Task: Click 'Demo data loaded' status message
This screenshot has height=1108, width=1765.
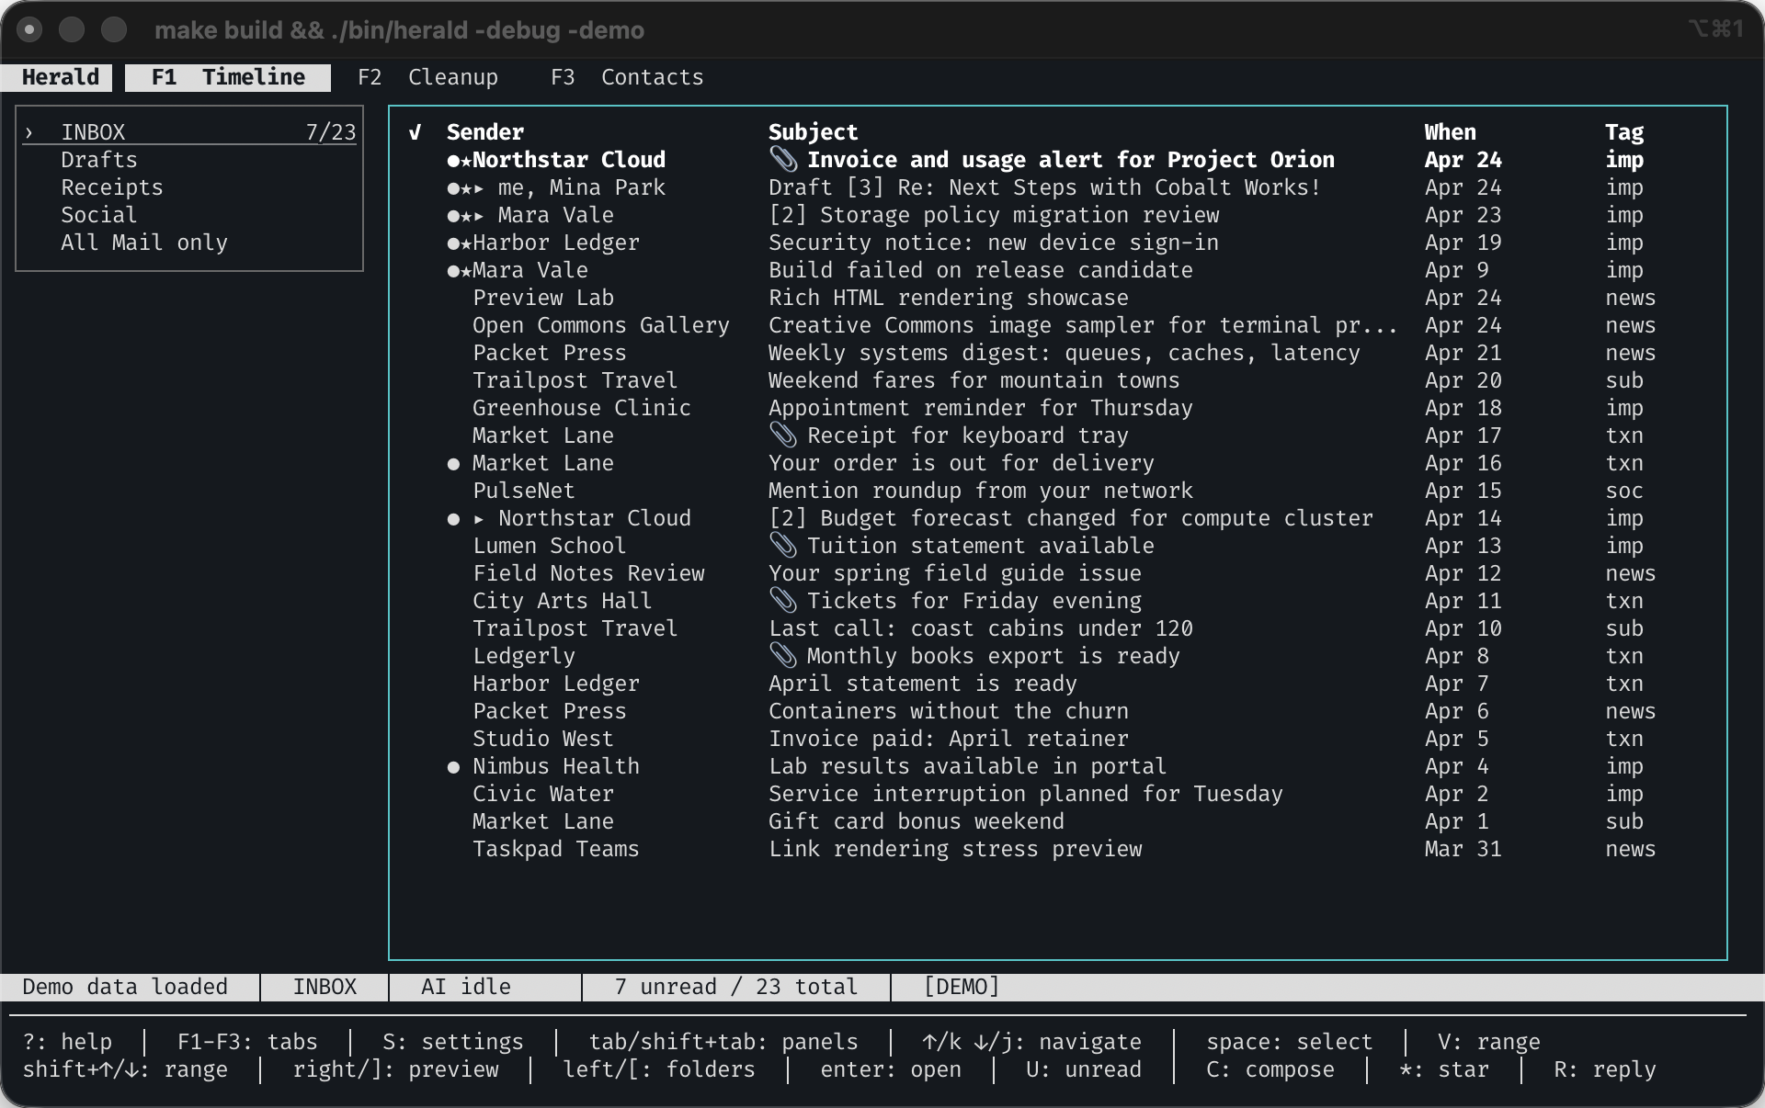Action: pyautogui.click(x=125, y=987)
